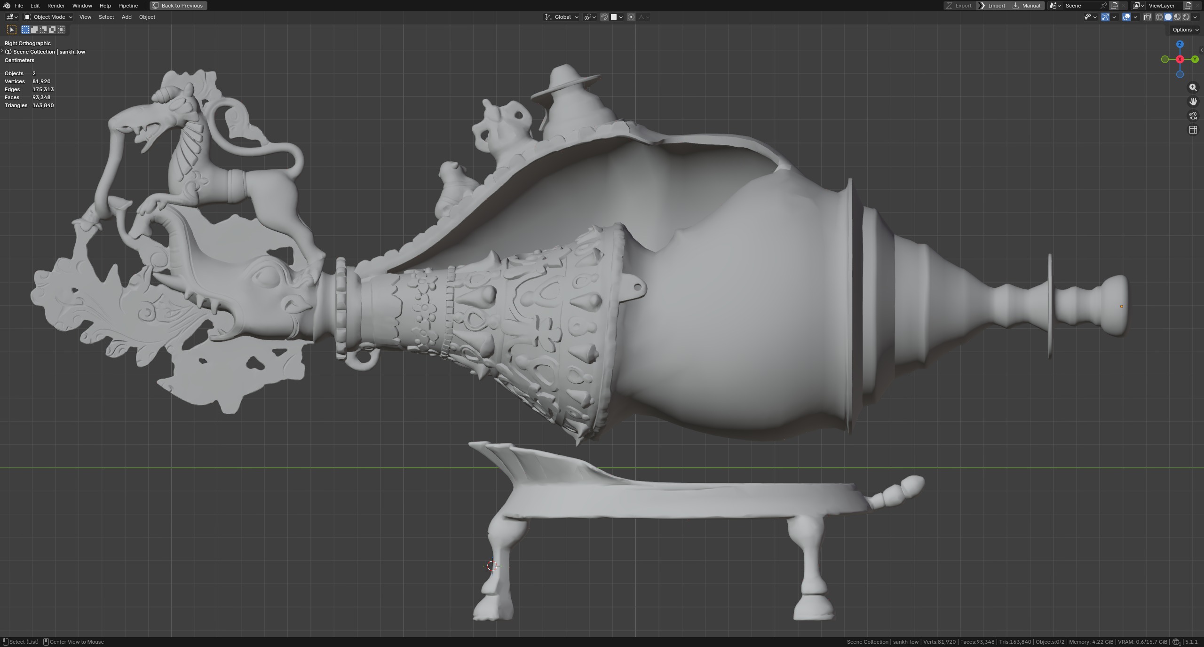Open the pivot point dropdown
Image resolution: width=1204 pixels, height=647 pixels.
[590, 17]
